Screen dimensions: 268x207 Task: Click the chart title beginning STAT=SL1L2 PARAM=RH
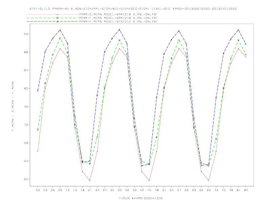point(133,9)
